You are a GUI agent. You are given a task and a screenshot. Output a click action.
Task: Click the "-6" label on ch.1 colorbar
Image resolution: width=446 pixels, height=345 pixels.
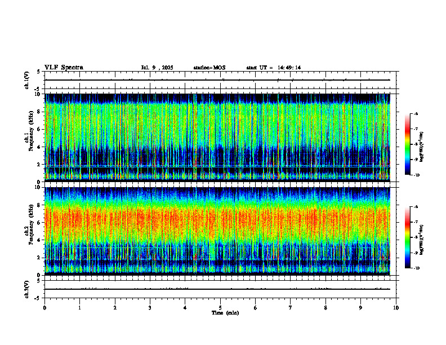click(416, 114)
